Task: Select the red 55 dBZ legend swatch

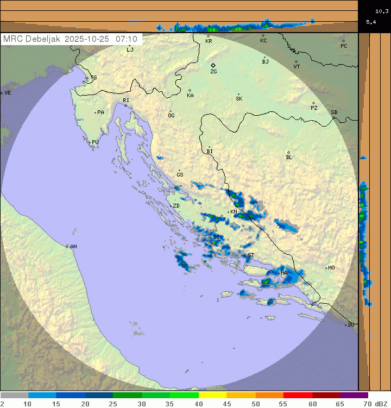Action: pos(297,396)
